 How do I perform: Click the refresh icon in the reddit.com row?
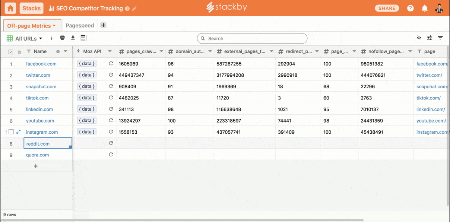tap(111, 143)
